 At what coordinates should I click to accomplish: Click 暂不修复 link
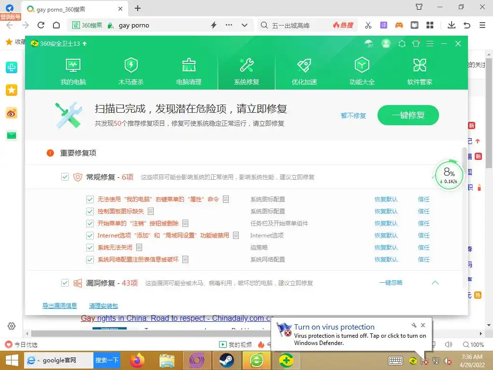pyautogui.click(x=353, y=116)
